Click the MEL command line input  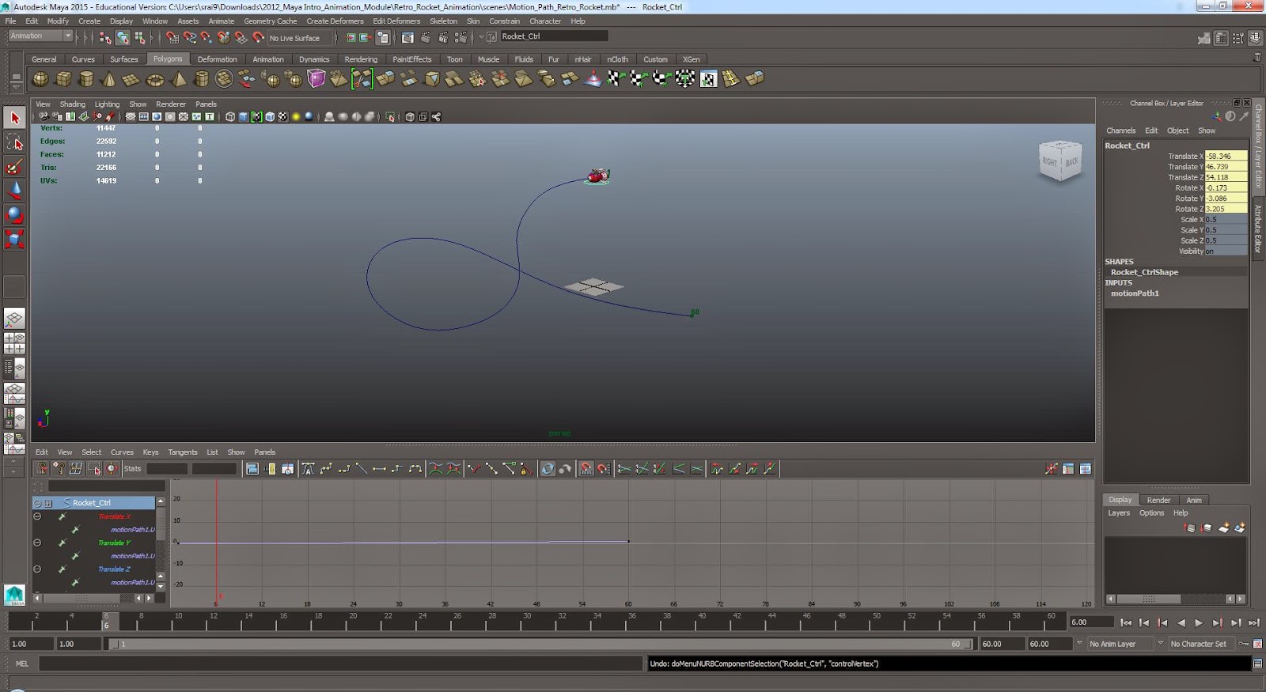tap(341, 664)
